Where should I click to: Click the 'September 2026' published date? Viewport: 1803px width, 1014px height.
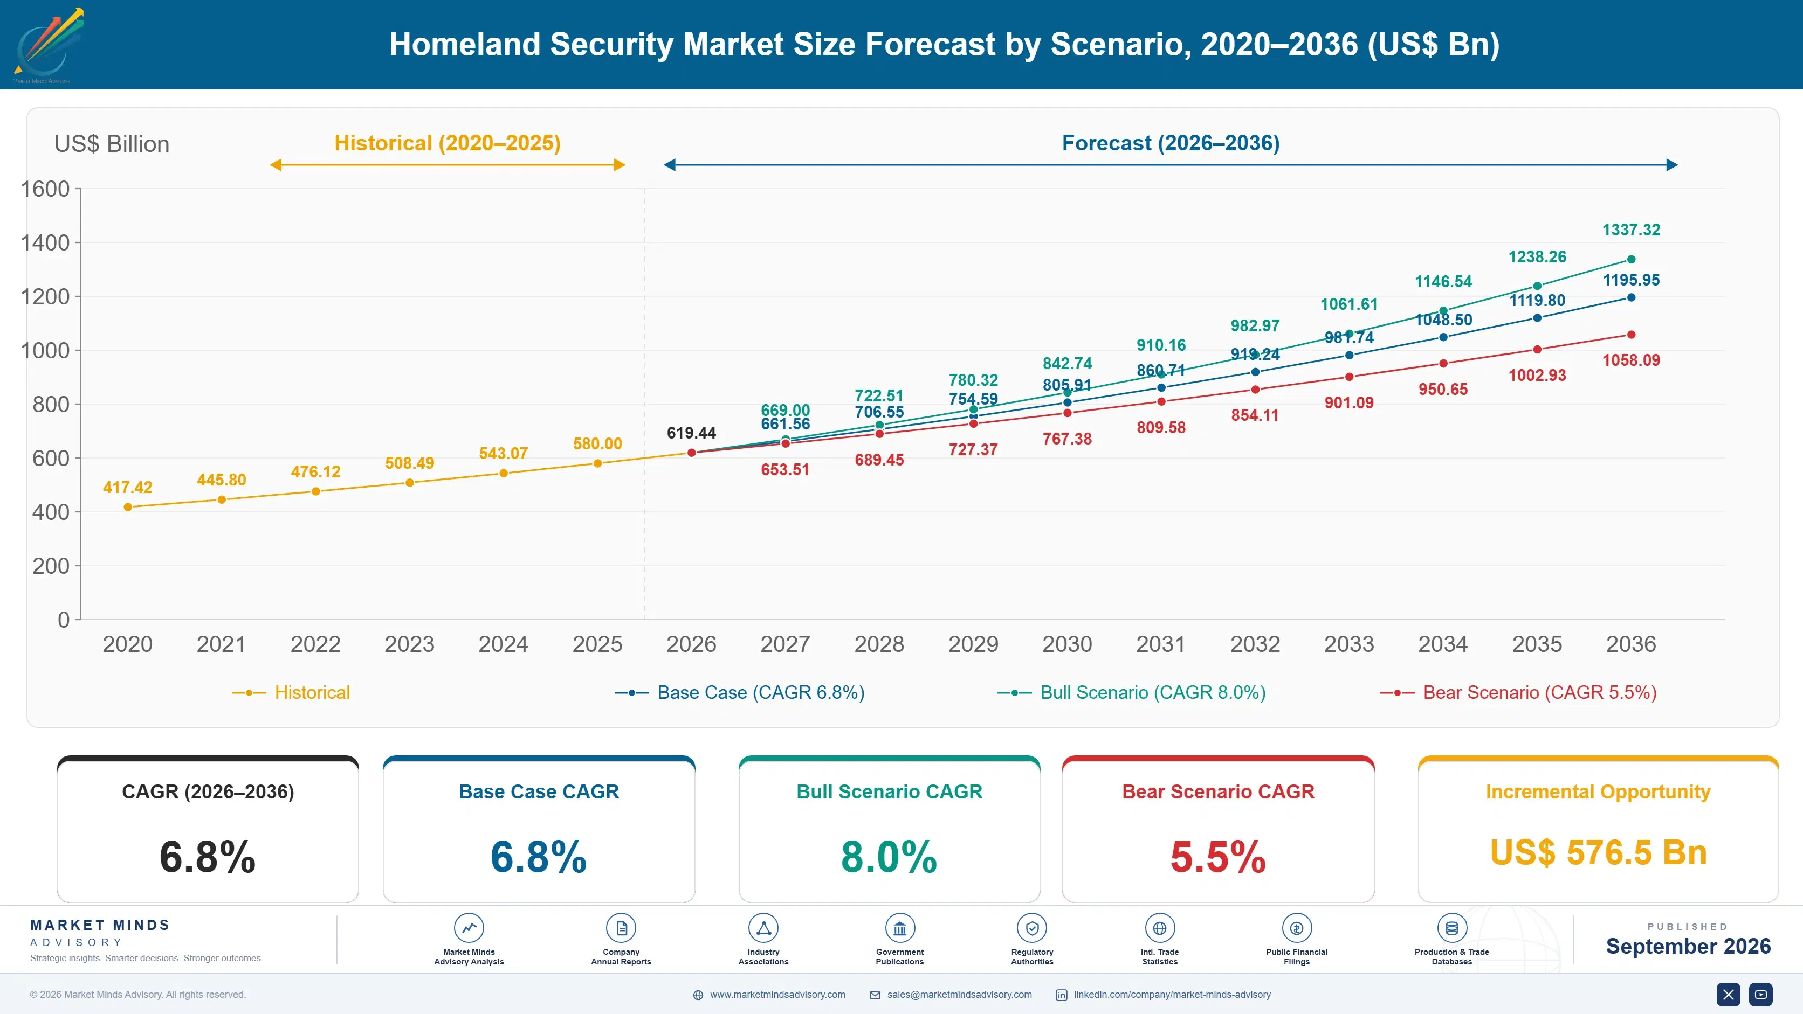pos(1688,946)
